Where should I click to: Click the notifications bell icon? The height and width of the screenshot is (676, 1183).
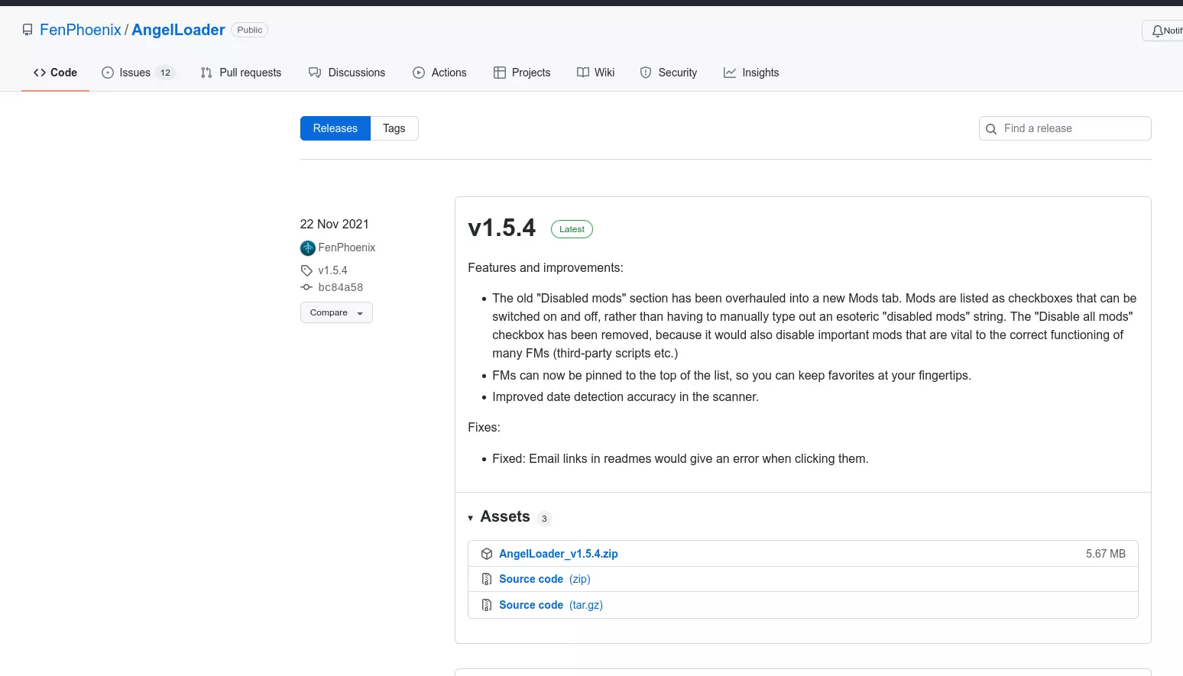tap(1157, 31)
